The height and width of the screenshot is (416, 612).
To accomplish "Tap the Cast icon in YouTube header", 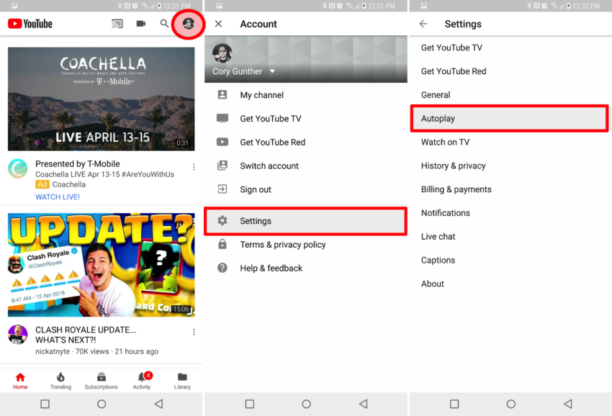I will [x=117, y=24].
